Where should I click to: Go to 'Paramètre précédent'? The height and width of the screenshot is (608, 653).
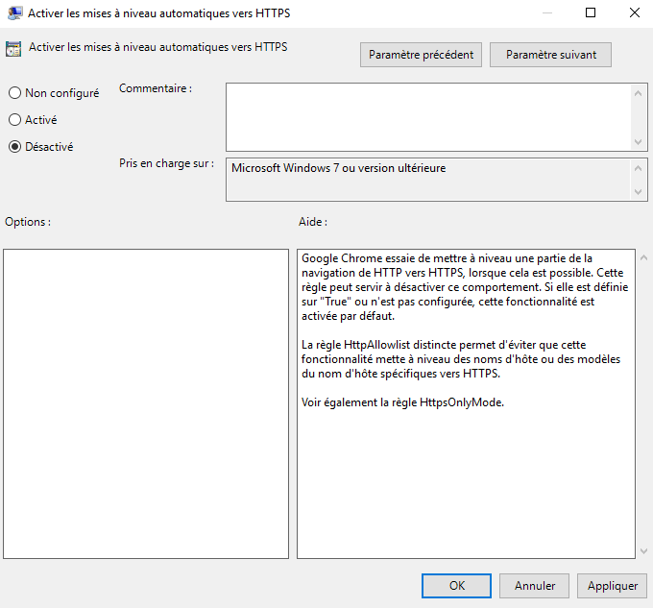(x=421, y=55)
